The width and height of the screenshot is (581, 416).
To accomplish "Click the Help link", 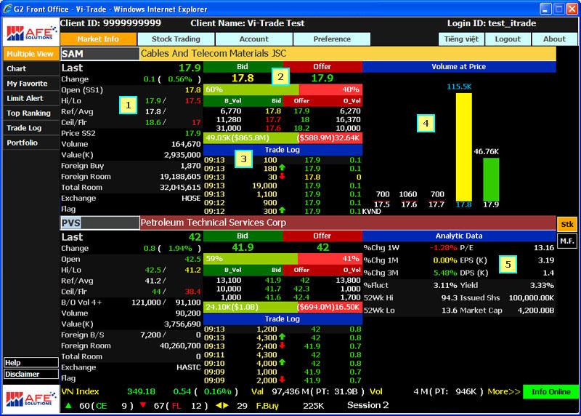I will click(x=31, y=363).
